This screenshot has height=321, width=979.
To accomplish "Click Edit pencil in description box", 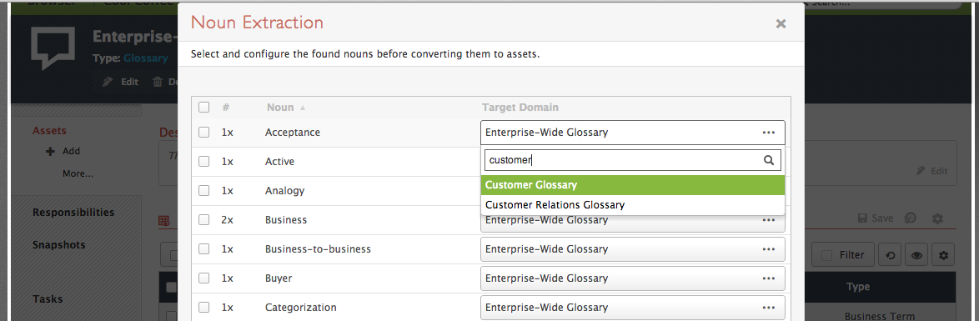I will pos(921,170).
